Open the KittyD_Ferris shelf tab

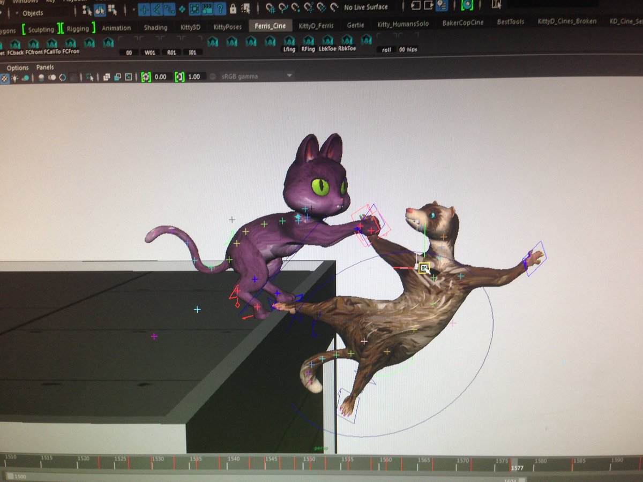[316, 26]
